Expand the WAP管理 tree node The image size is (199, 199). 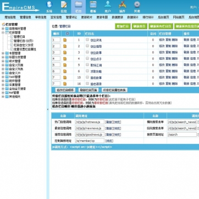(3, 93)
